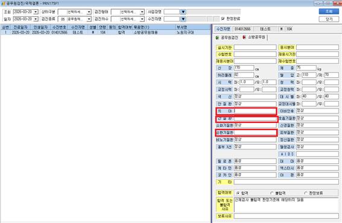
Task: Select the 합격 radio button
Action: click(x=238, y=193)
